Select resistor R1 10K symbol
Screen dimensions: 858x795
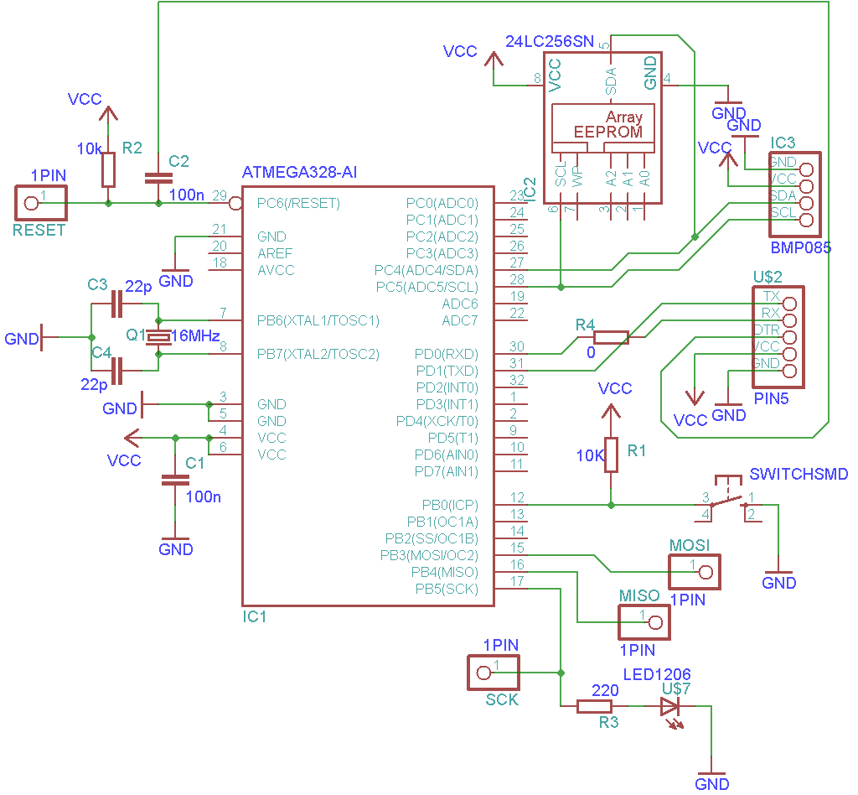tap(611, 455)
